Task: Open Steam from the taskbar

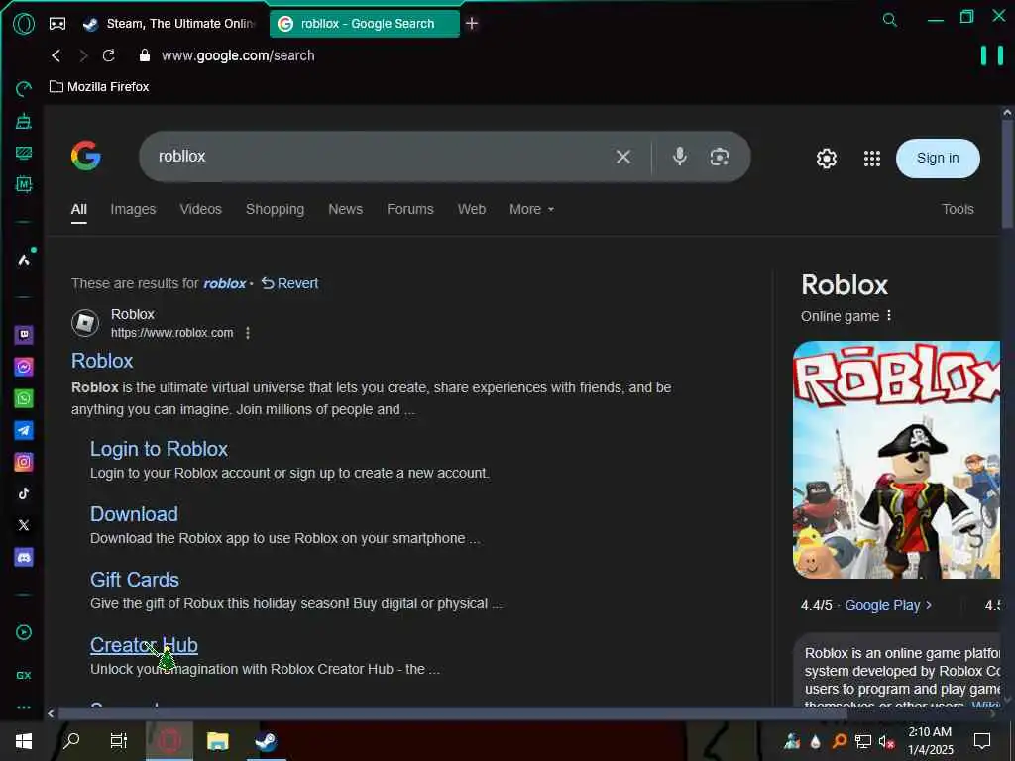Action: click(266, 741)
